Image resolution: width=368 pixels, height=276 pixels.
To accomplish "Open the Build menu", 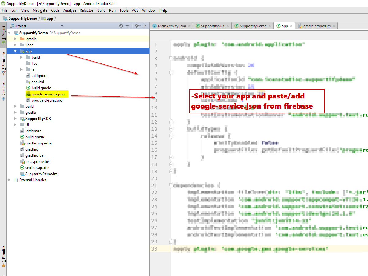I will pyautogui.click(x=101, y=10).
